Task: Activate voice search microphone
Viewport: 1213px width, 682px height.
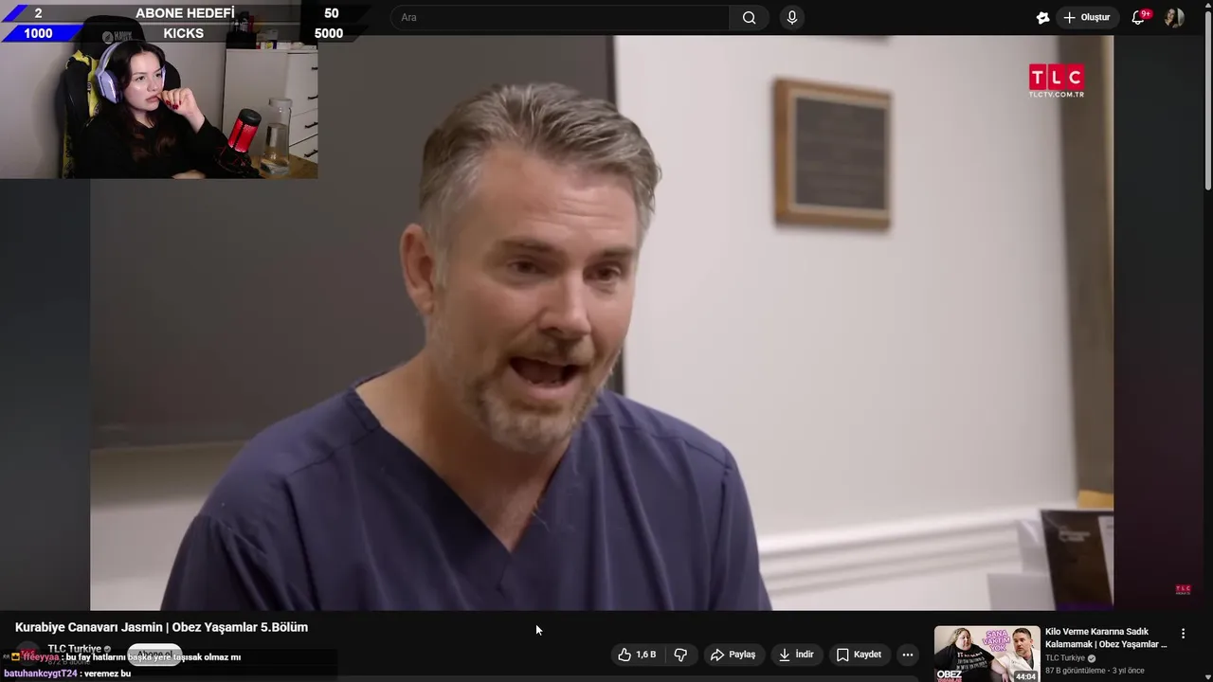Action: pos(792,17)
